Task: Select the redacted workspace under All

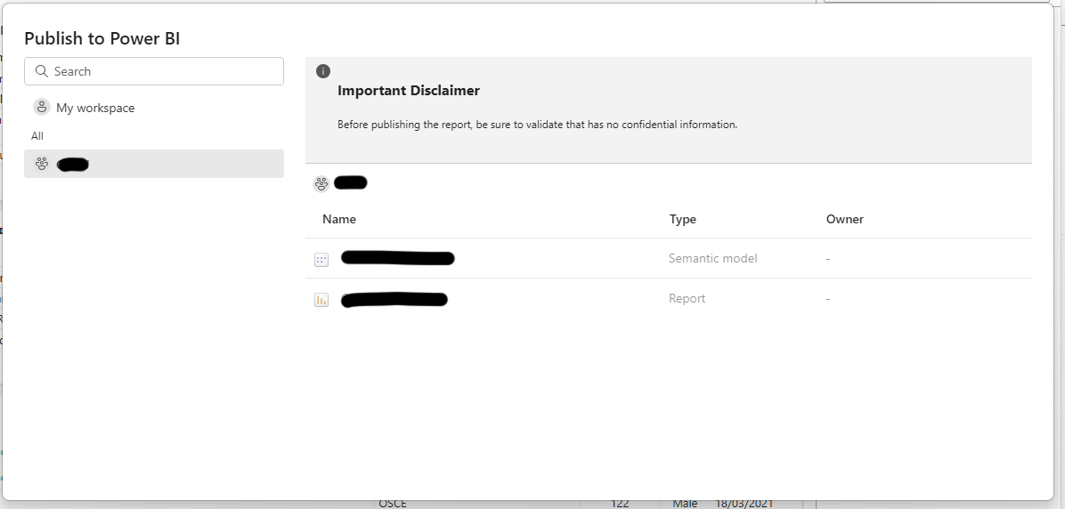Action: (153, 164)
